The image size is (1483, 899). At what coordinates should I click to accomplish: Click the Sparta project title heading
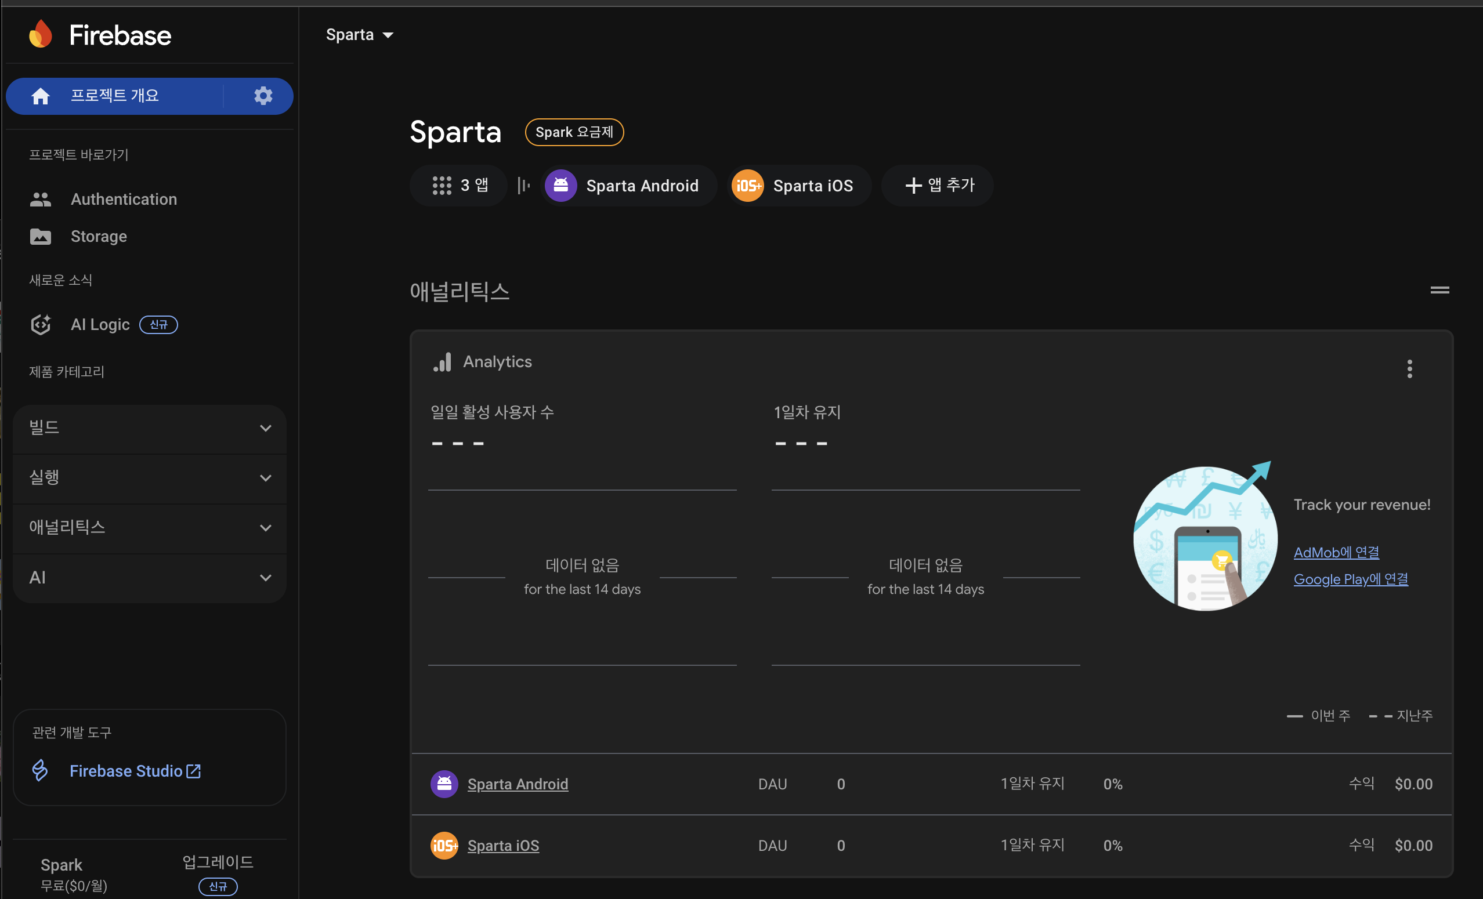click(x=455, y=132)
